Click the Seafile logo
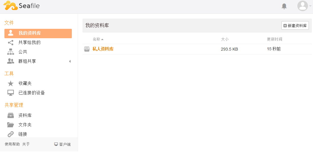Image resolution: width=313 pixels, height=152 pixels. (21, 6)
